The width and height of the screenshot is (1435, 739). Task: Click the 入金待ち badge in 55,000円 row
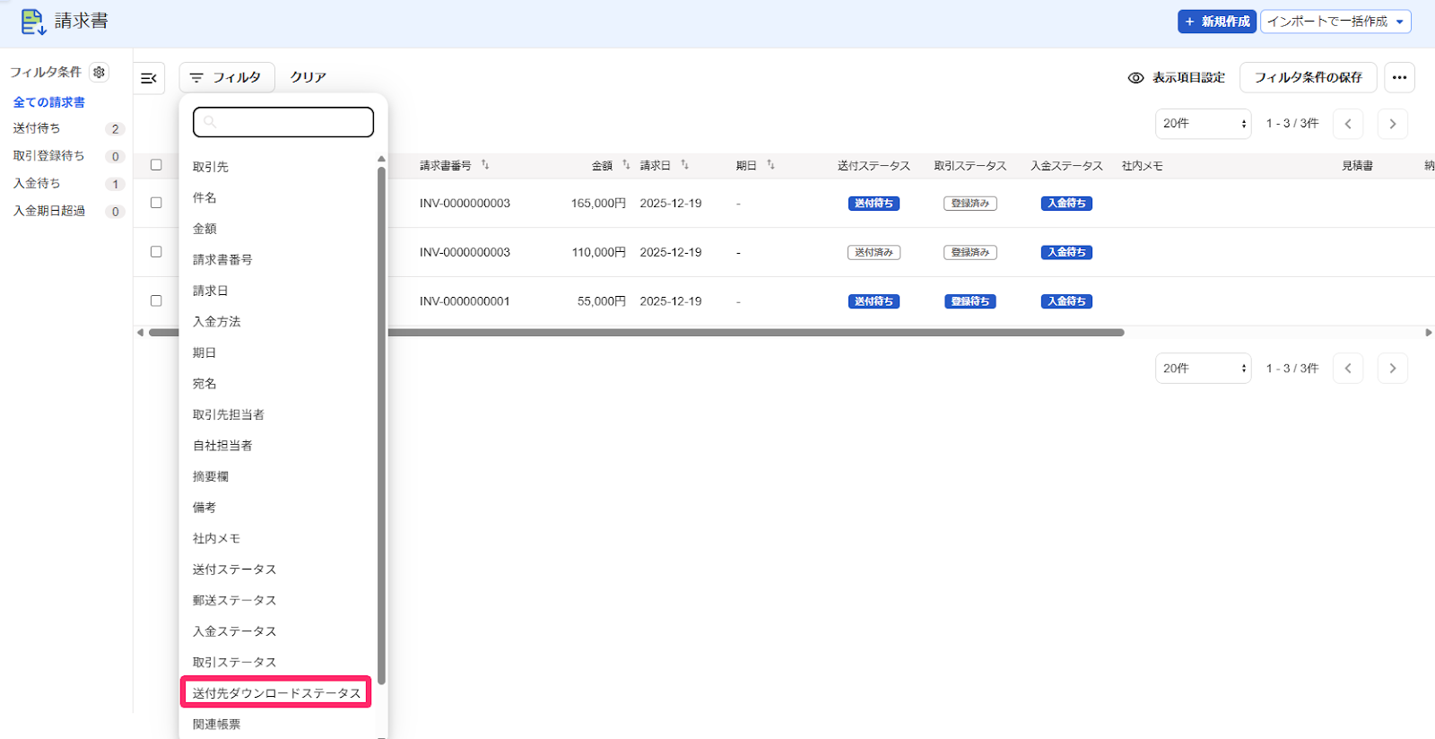pyautogui.click(x=1066, y=302)
